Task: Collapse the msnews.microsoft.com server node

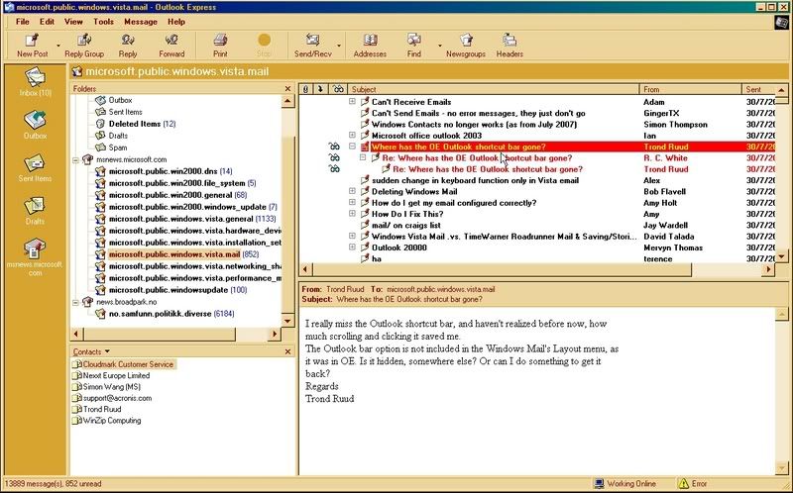Action: (x=76, y=159)
